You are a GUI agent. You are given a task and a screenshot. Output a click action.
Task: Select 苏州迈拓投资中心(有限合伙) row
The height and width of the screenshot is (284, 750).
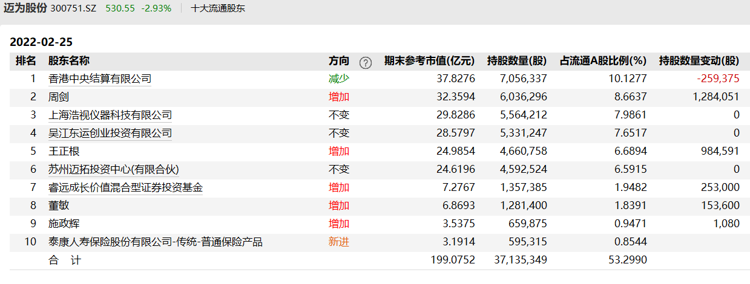(x=114, y=169)
